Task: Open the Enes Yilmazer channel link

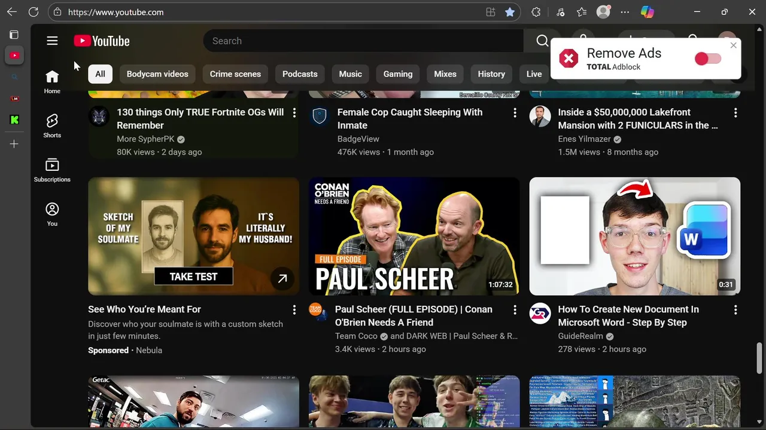Action: tap(584, 139)
